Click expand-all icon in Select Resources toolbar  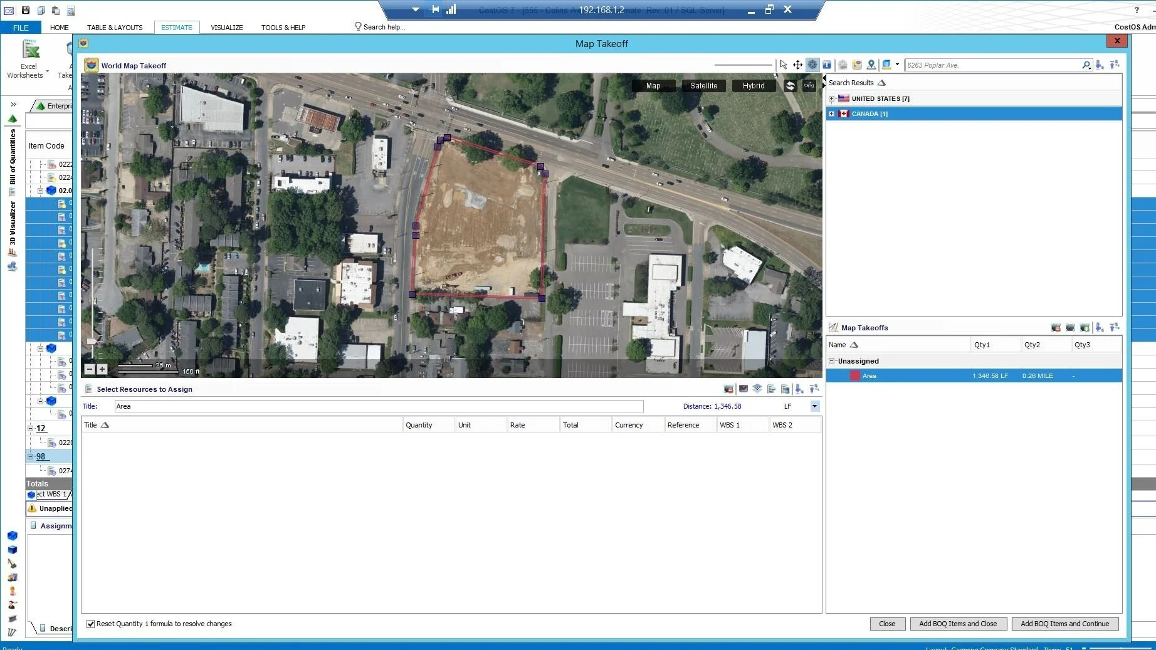coord(799,389)
